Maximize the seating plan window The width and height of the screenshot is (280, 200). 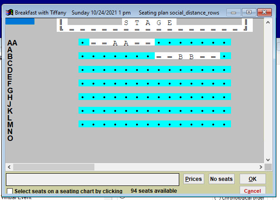(x=249, y=13)
